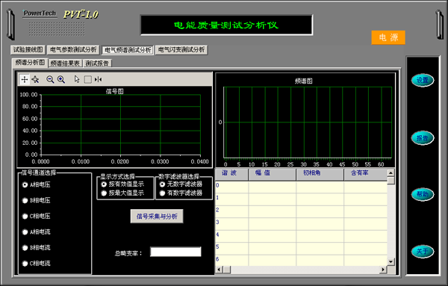Viewport: 448px width, 286px height.
Task: Click the oval 设置 settings button
Action: click(x=423, y=81)
